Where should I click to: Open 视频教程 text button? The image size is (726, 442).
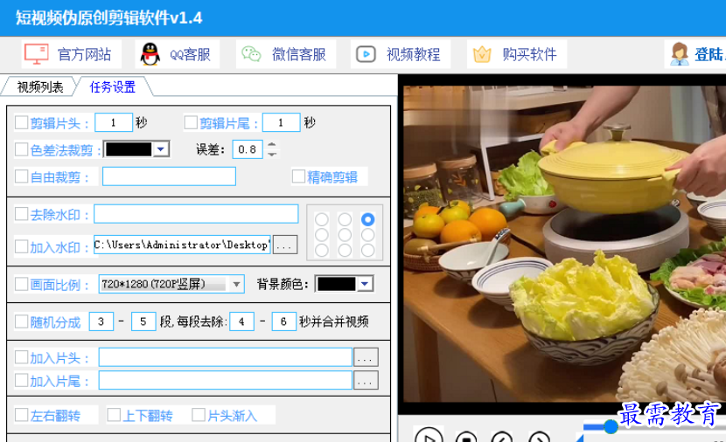tap(414, 54)
